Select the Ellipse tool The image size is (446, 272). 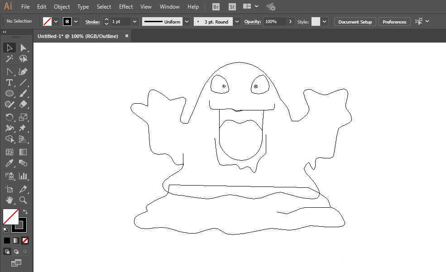pos(10,93)
